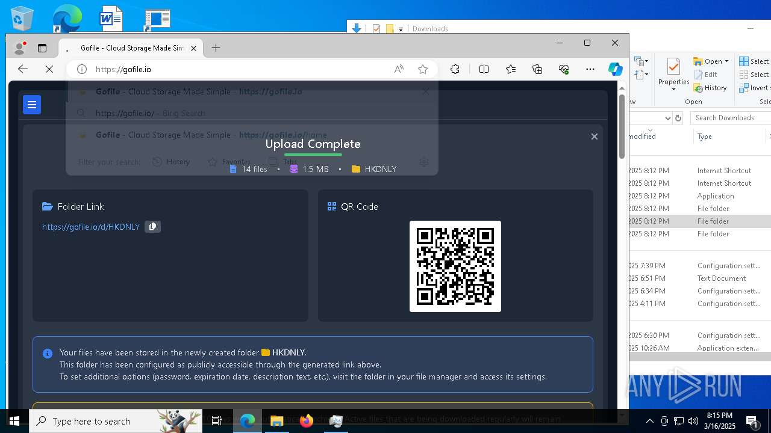Open Edge Settings and more menu
This screenshot has height=433, width=771.
(590, 69)
